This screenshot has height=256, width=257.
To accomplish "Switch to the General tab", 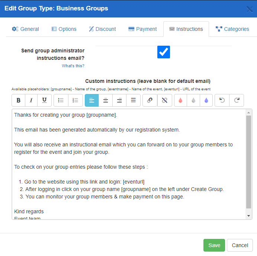I will click(x=25, y=29).
